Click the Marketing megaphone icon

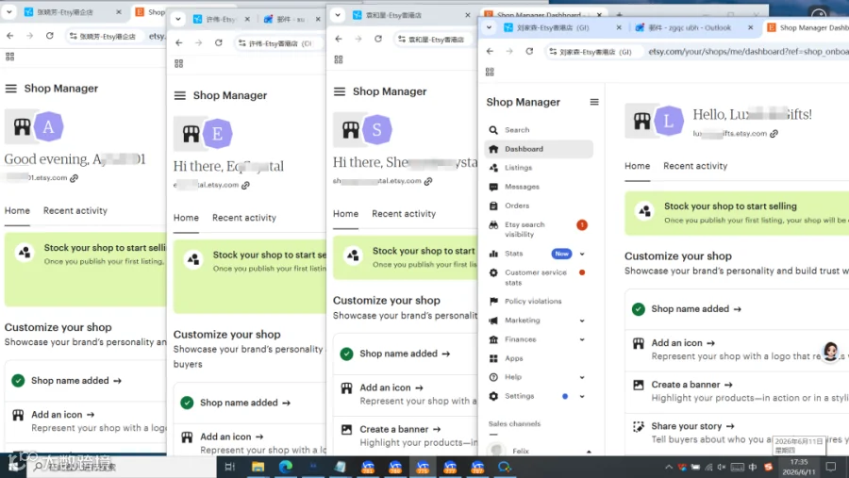click(x=493, y=321)
